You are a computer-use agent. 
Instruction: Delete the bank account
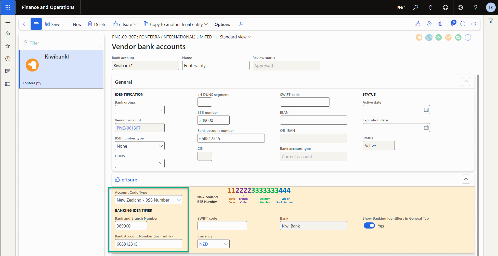point(97,24)
